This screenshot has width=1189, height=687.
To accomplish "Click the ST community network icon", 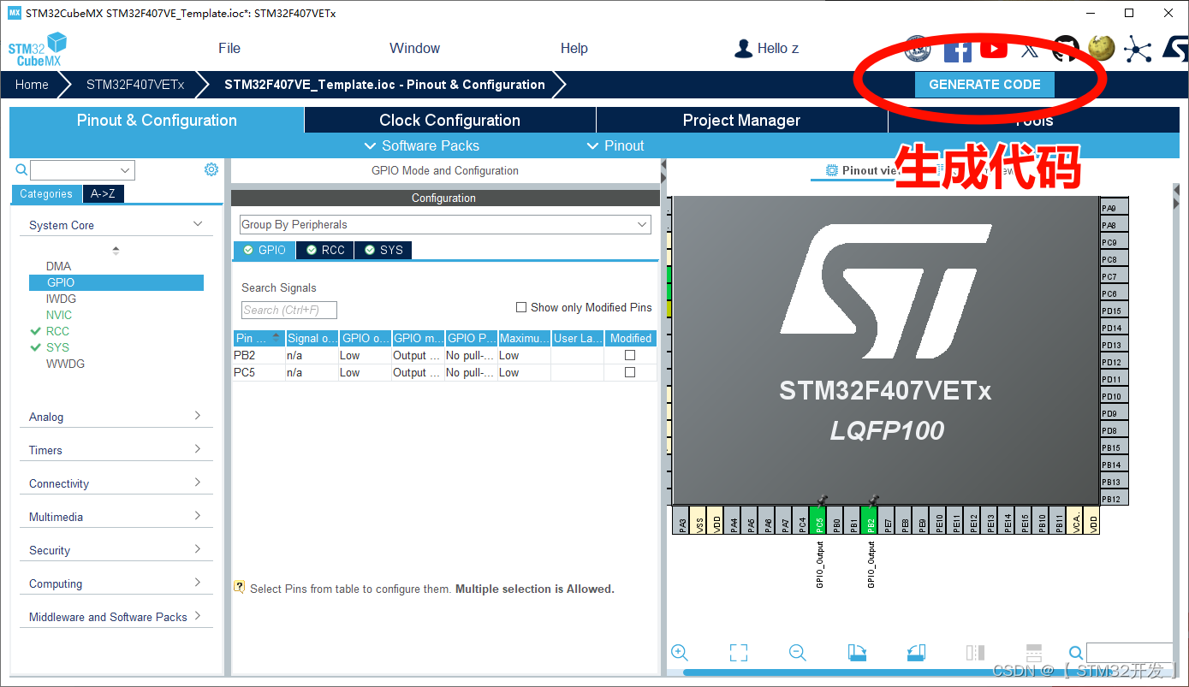I will tap(1138, 49).
